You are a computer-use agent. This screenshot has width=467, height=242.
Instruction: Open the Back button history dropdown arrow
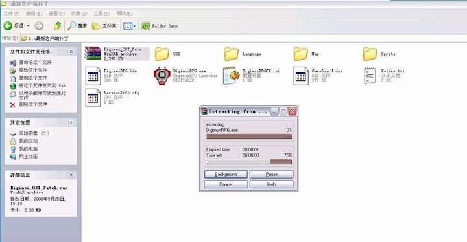coord(29,26)
